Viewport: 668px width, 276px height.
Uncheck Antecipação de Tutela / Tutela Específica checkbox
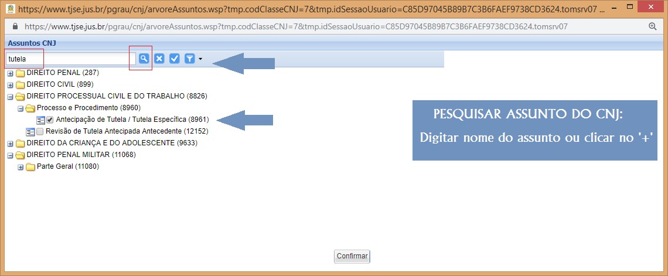pos(50,120)
